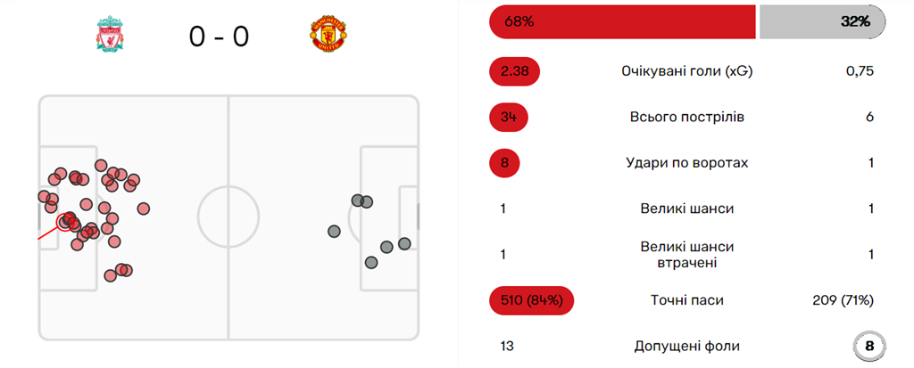Click the grey 32% possession bar
Viewport: 914px width, 368px height.
point(821,22)
